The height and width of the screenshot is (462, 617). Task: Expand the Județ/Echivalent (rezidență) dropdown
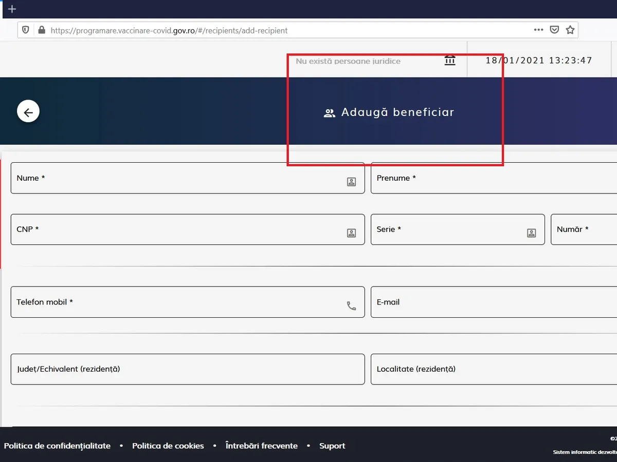(188, 369)
